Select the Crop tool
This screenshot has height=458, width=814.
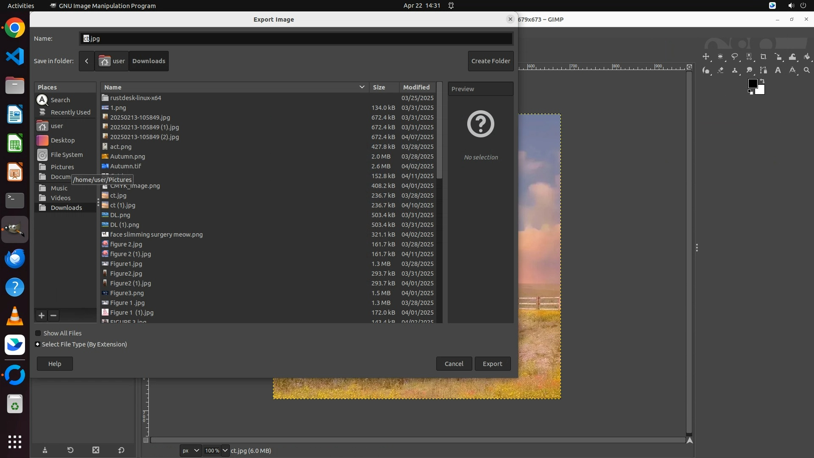tap(764, 57)
